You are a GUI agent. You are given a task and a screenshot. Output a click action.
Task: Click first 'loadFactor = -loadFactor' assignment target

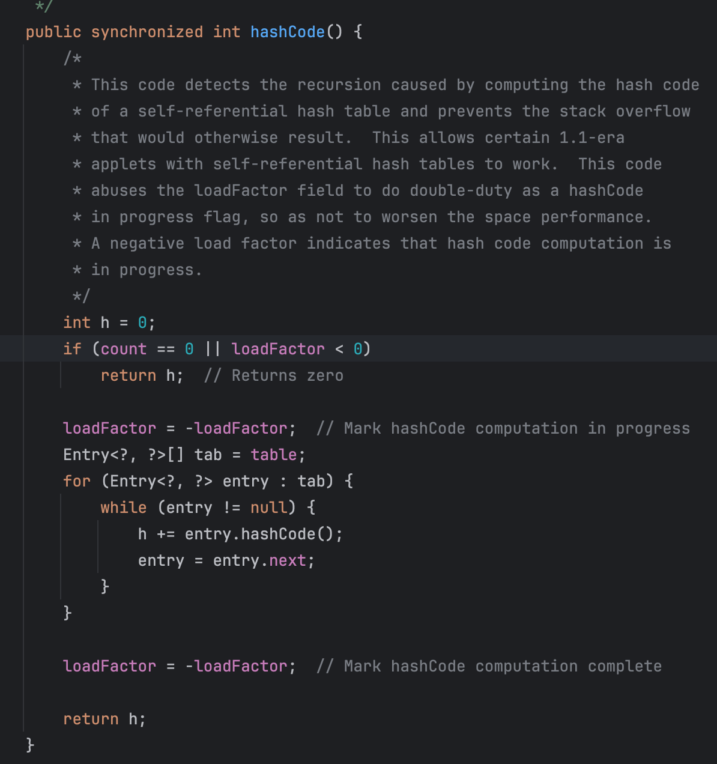point(109,428)
